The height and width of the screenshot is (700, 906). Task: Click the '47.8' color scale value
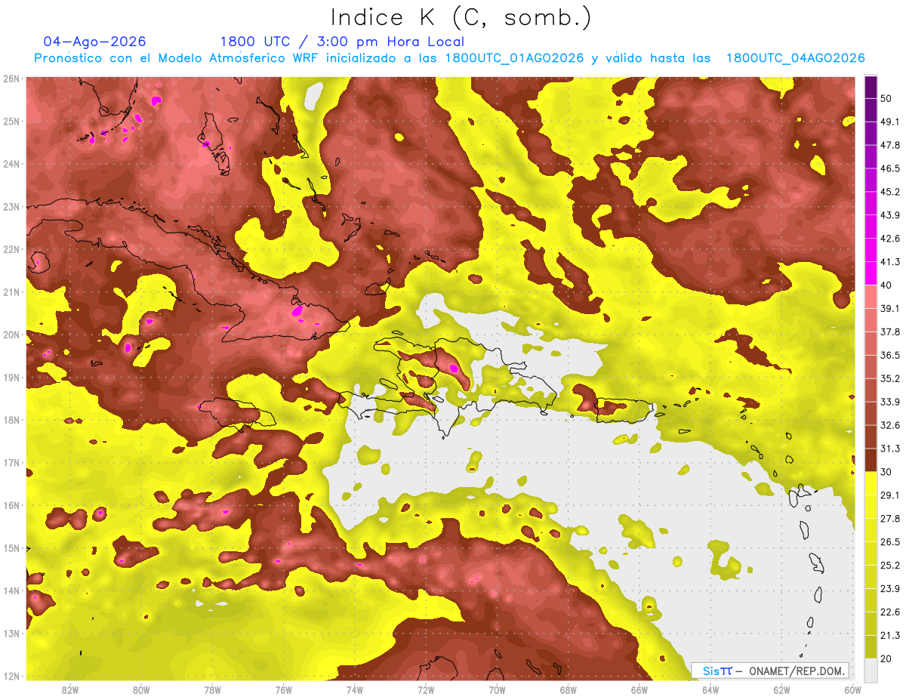890,145
